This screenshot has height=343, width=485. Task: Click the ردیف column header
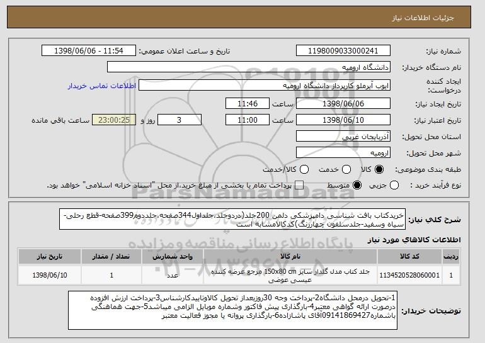[451, 257]
